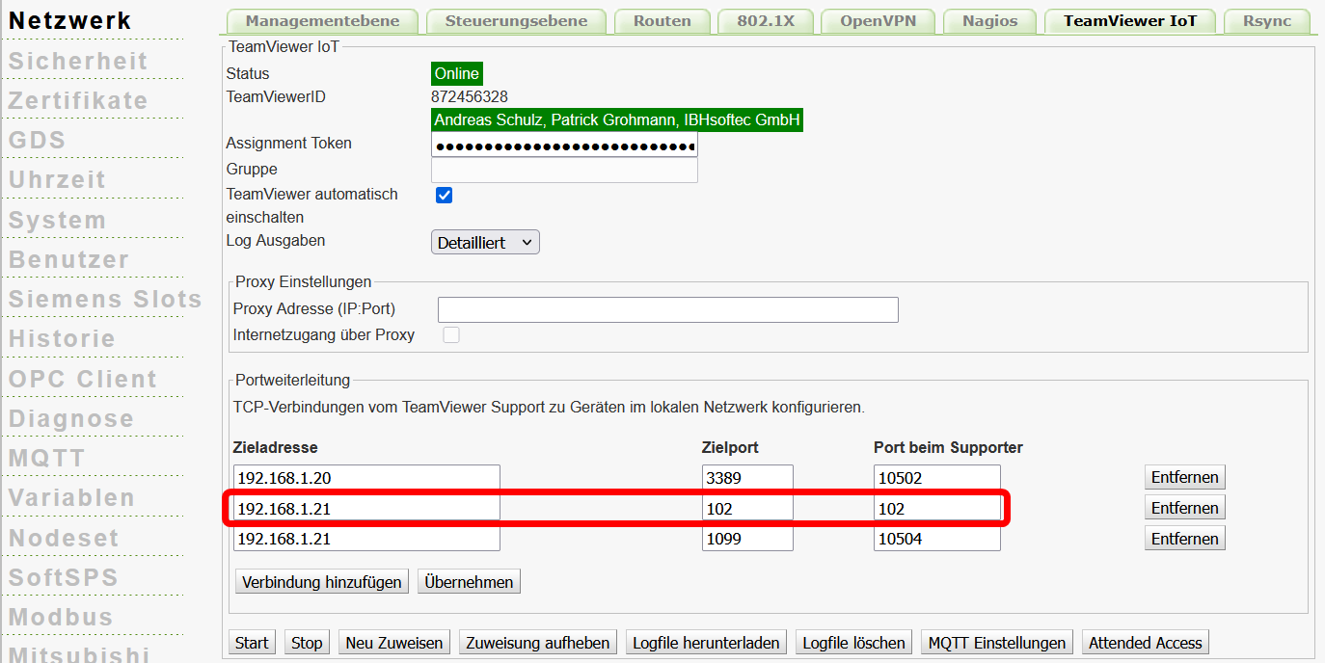Viewport: 1325px width, 663px height.
Task: Open the Log Ausgaben dropdown
Action: tap(485, 243)
